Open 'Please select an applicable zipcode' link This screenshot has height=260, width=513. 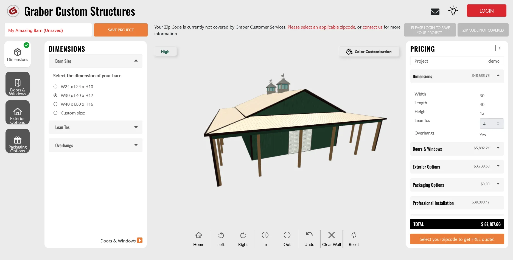click(x=321, y=27)
